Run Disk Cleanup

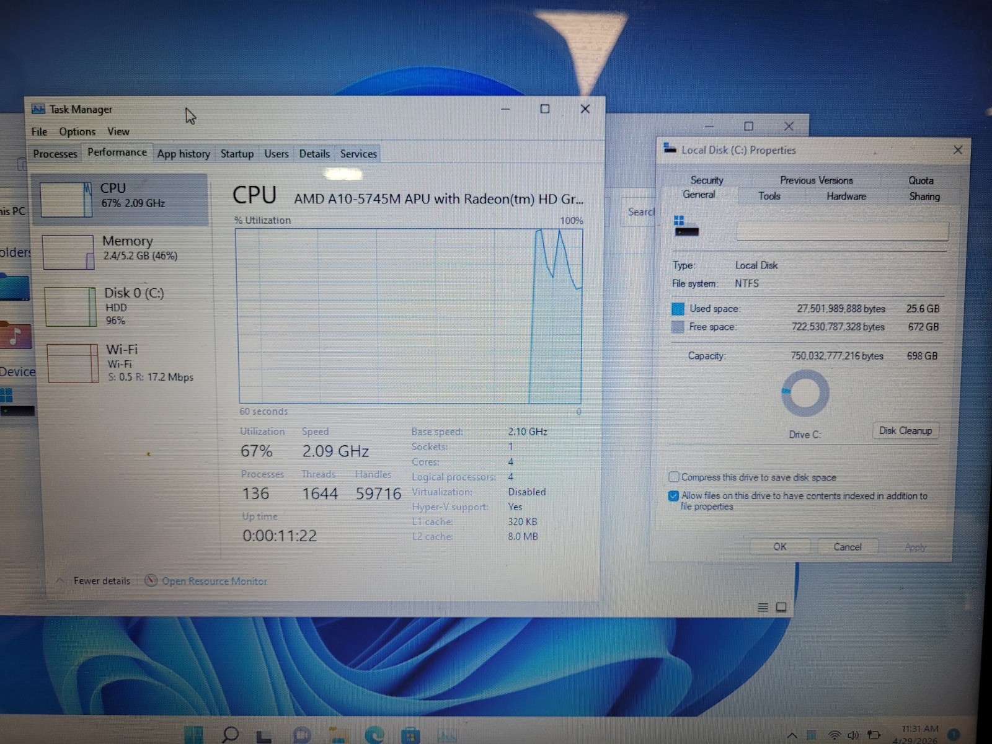click(905, 430)
